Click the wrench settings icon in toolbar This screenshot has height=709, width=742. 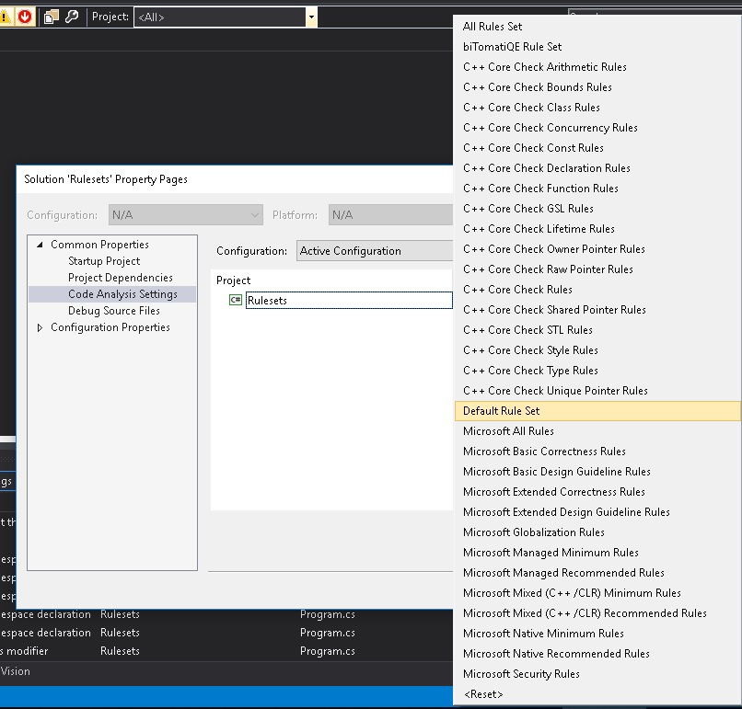(x=71, y=16)
